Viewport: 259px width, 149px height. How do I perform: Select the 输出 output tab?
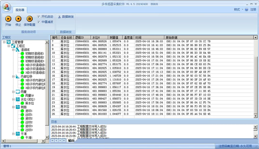(x=71, y=140)
